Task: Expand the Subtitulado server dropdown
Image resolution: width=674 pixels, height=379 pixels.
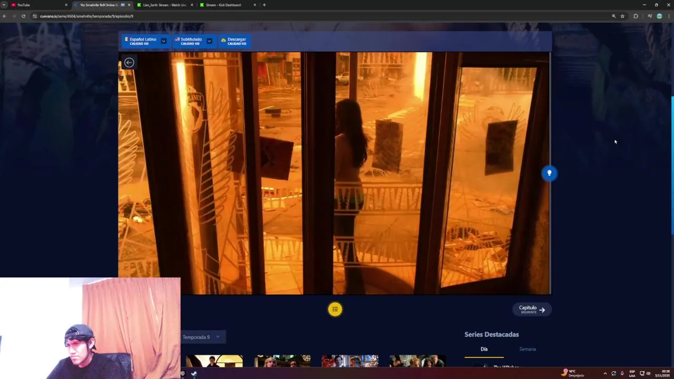Action: (x=210, y=41)
